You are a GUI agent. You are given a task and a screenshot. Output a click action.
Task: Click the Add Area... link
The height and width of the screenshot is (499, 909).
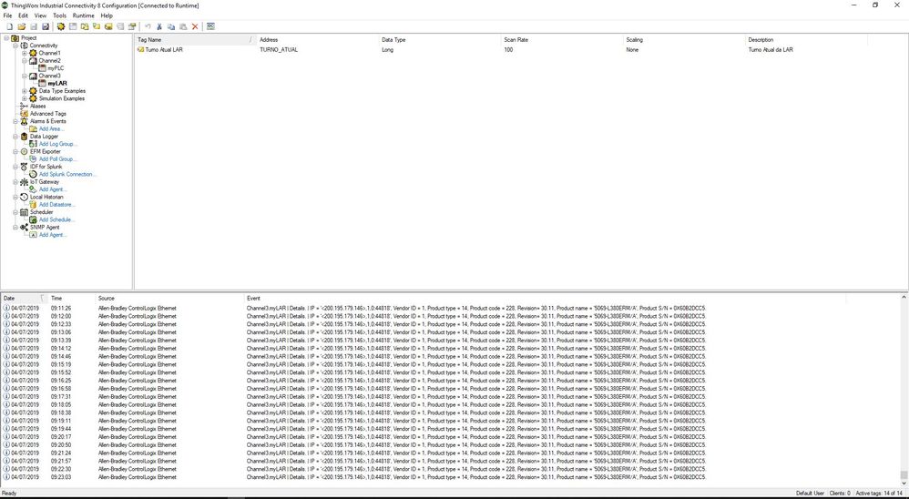[52, 128]
